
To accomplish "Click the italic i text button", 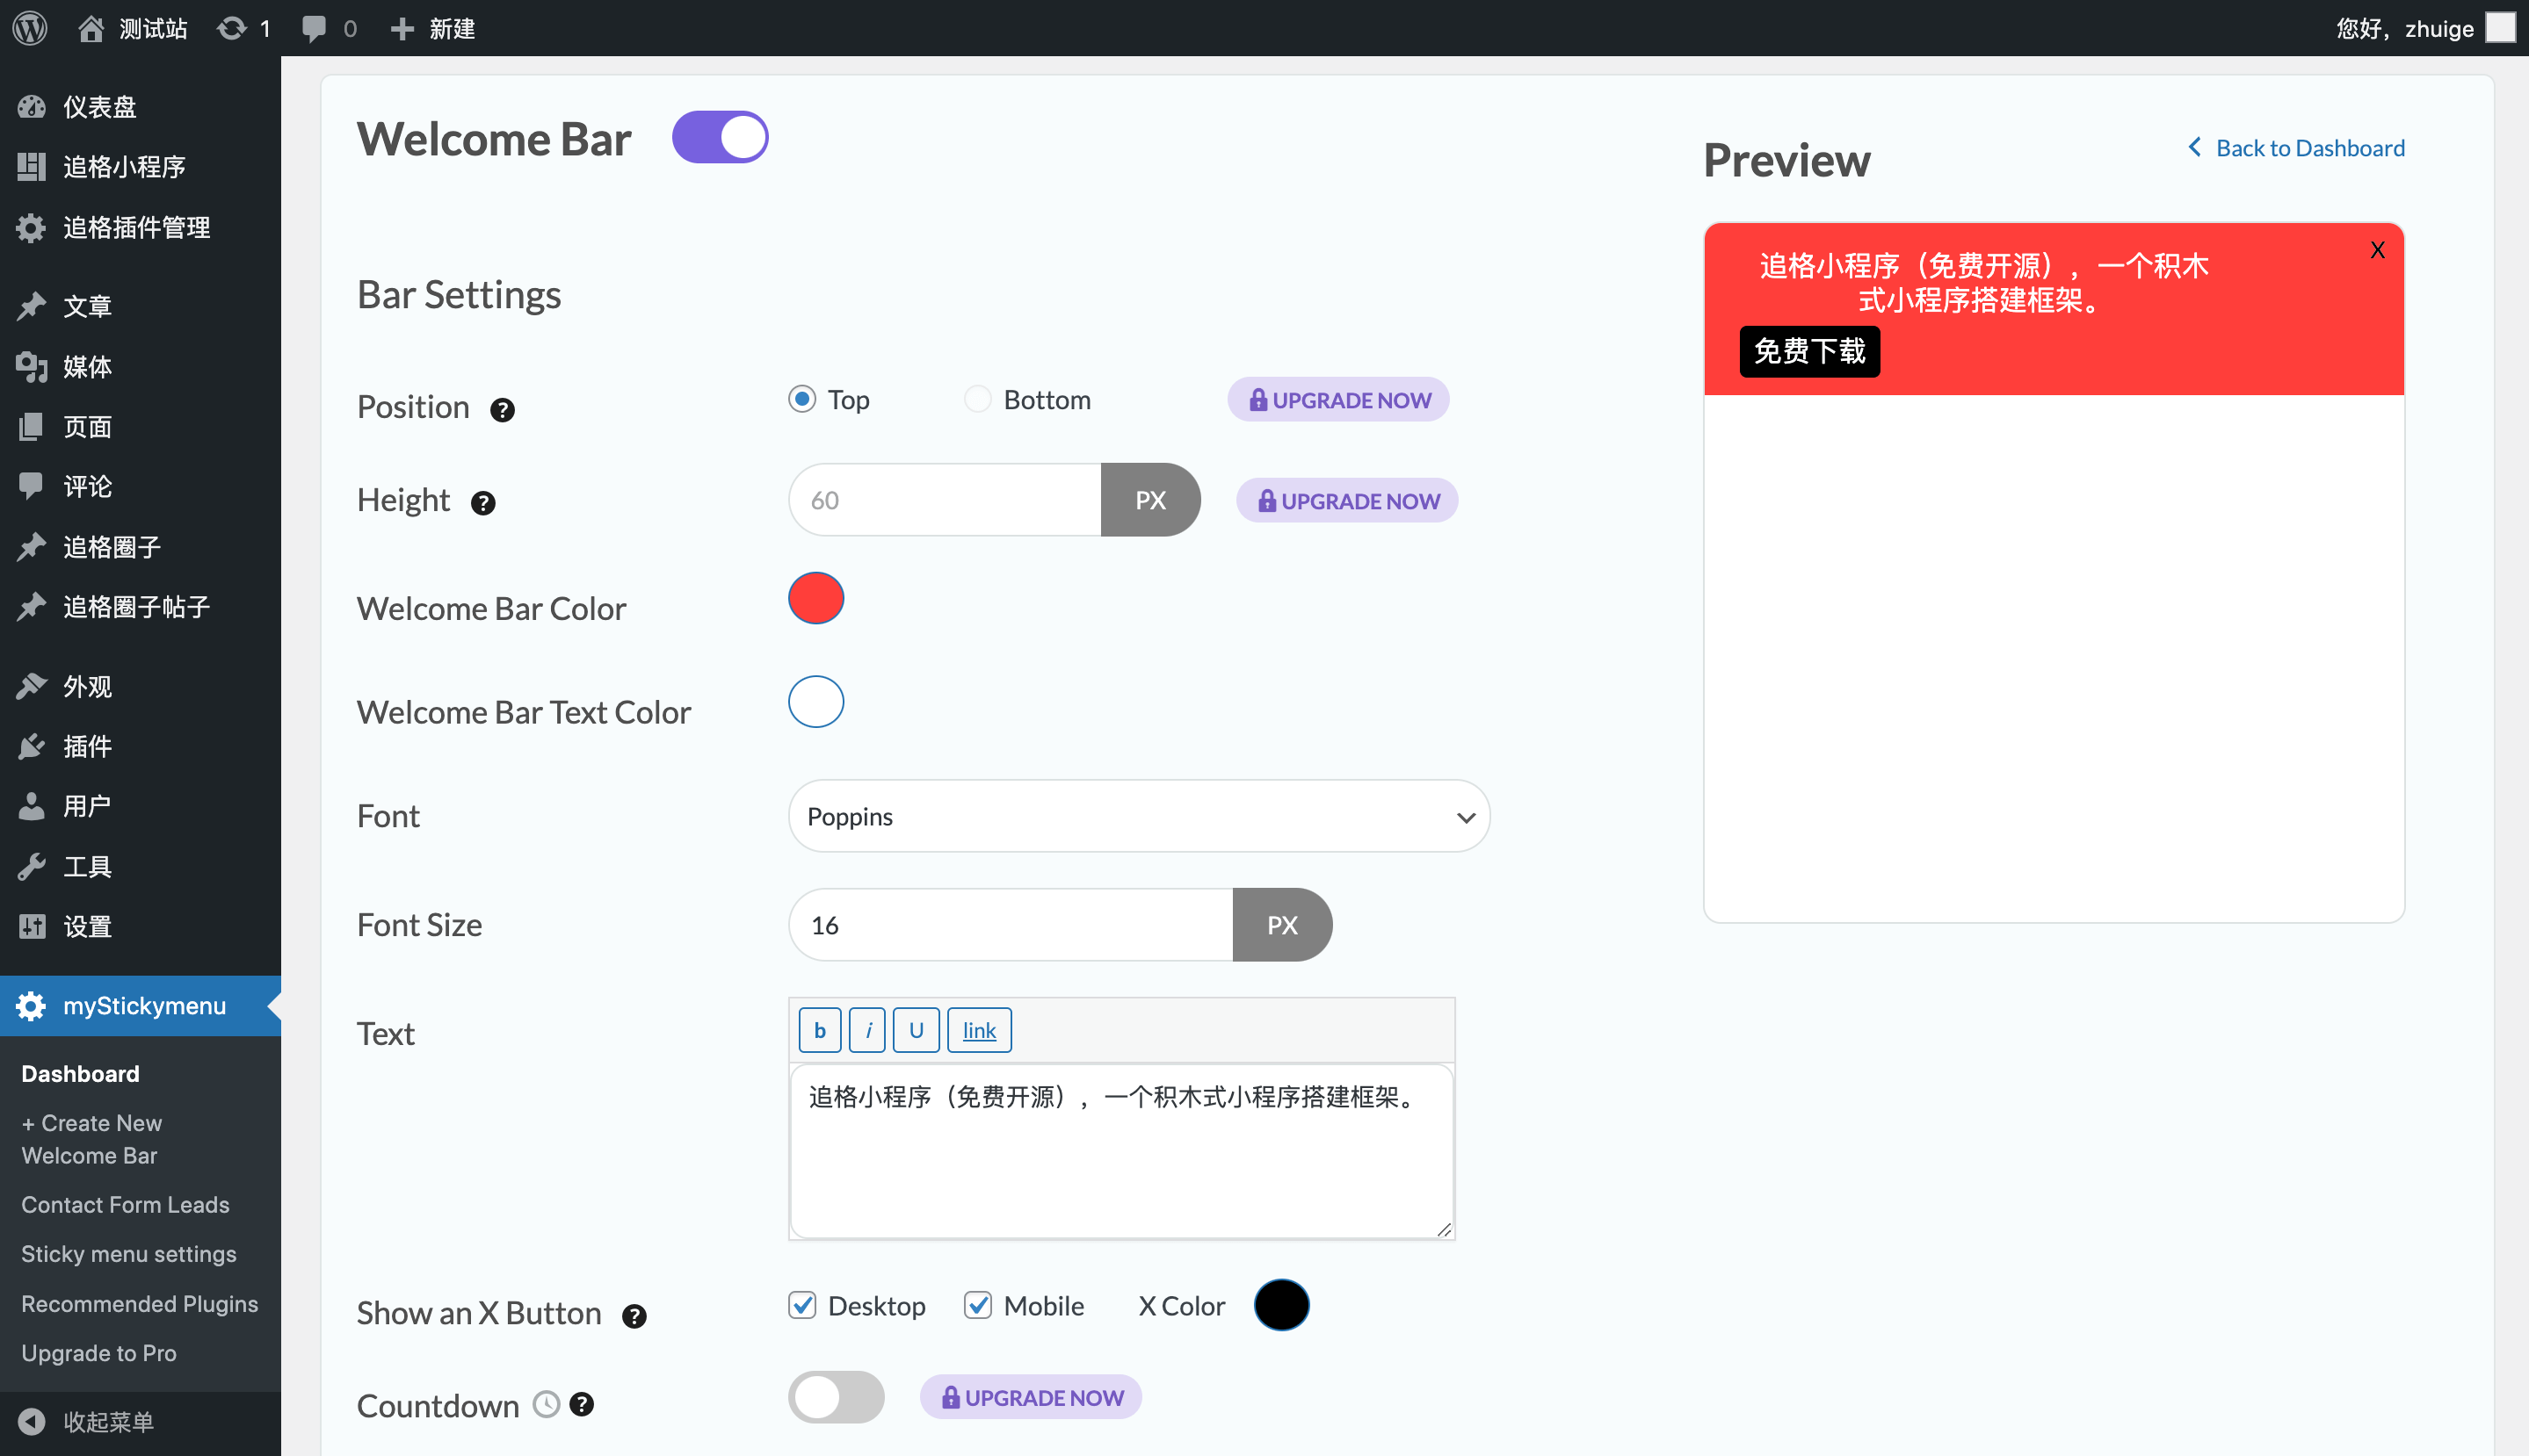I will (867, 1030).
